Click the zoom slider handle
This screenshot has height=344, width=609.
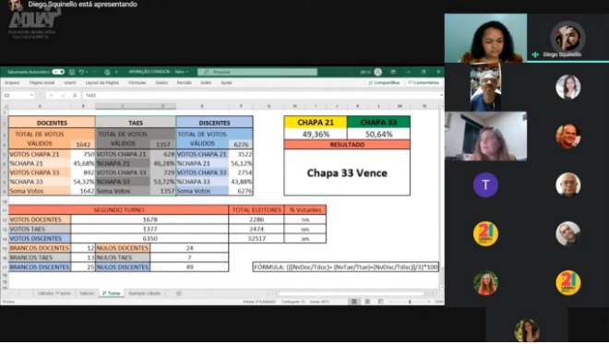coord(410,302)
